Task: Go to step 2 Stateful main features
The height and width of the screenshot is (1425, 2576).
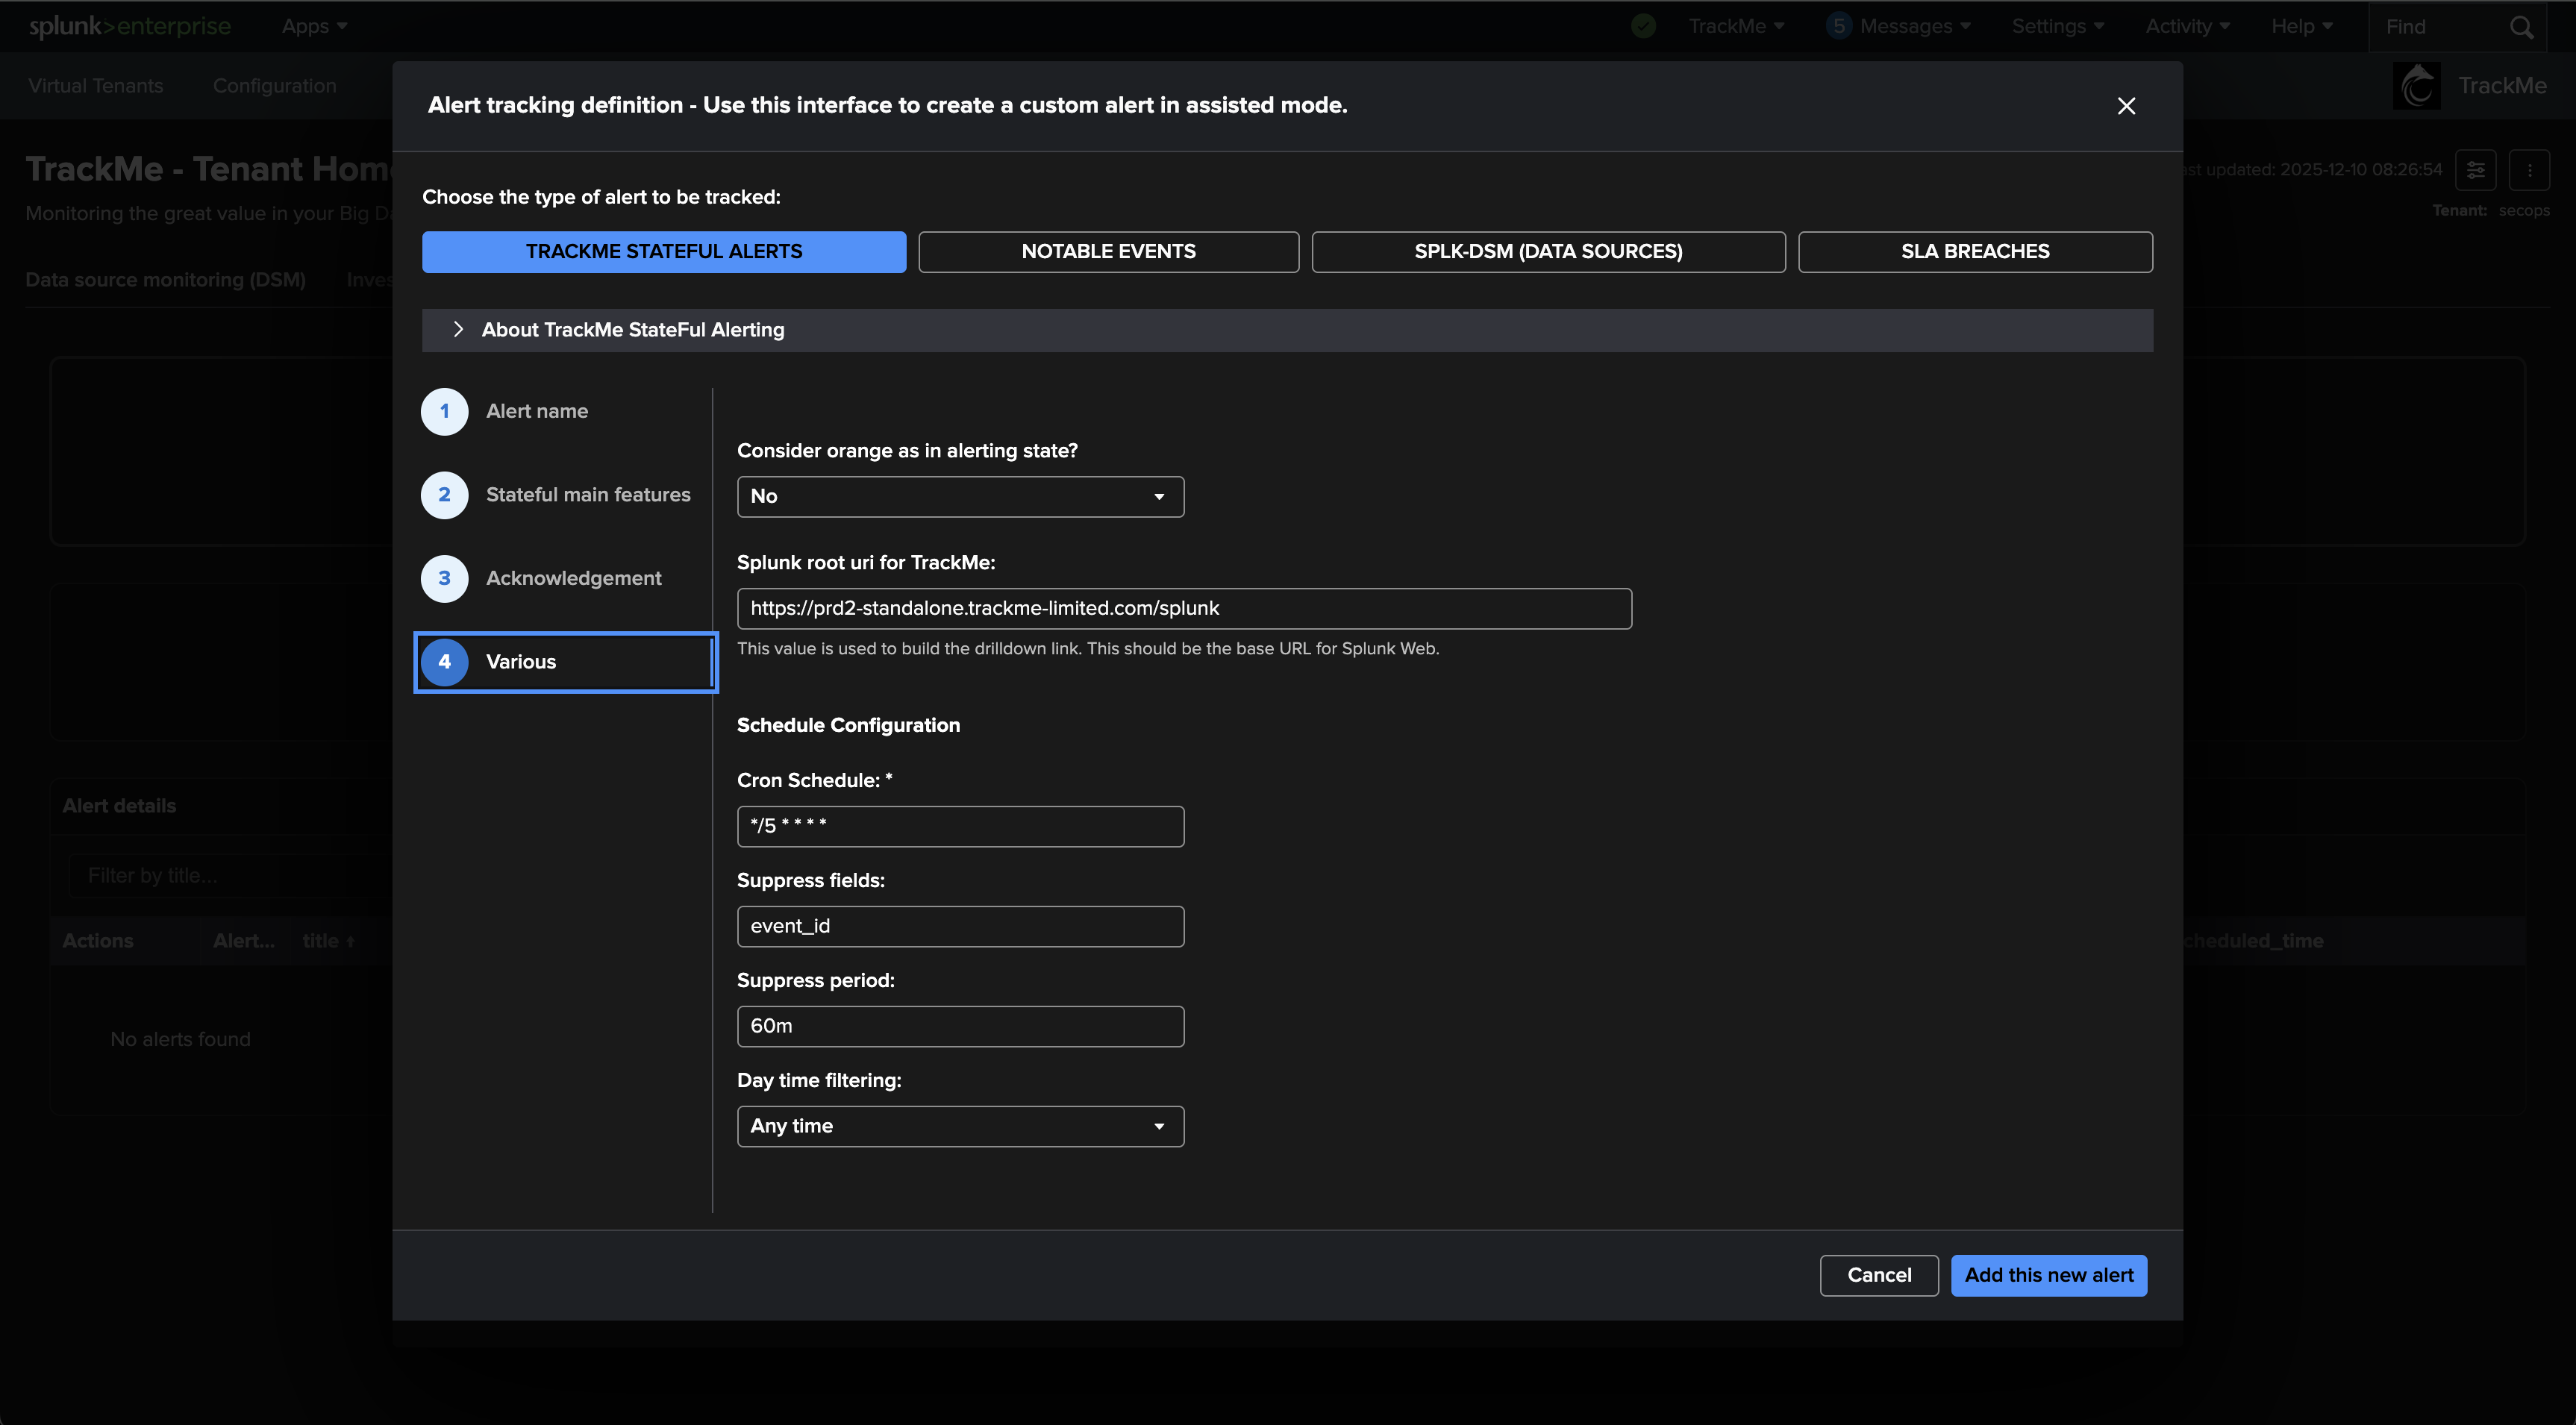Action: tap(587, 495)
